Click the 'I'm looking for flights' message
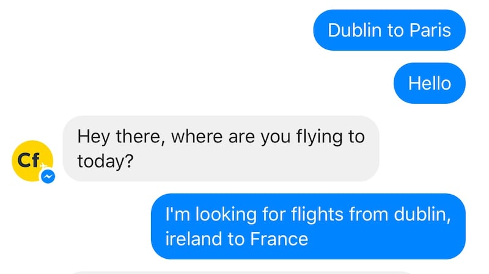The height and width of the screenshot is (274, 489). pyautogui.click(x=308, y=226)
